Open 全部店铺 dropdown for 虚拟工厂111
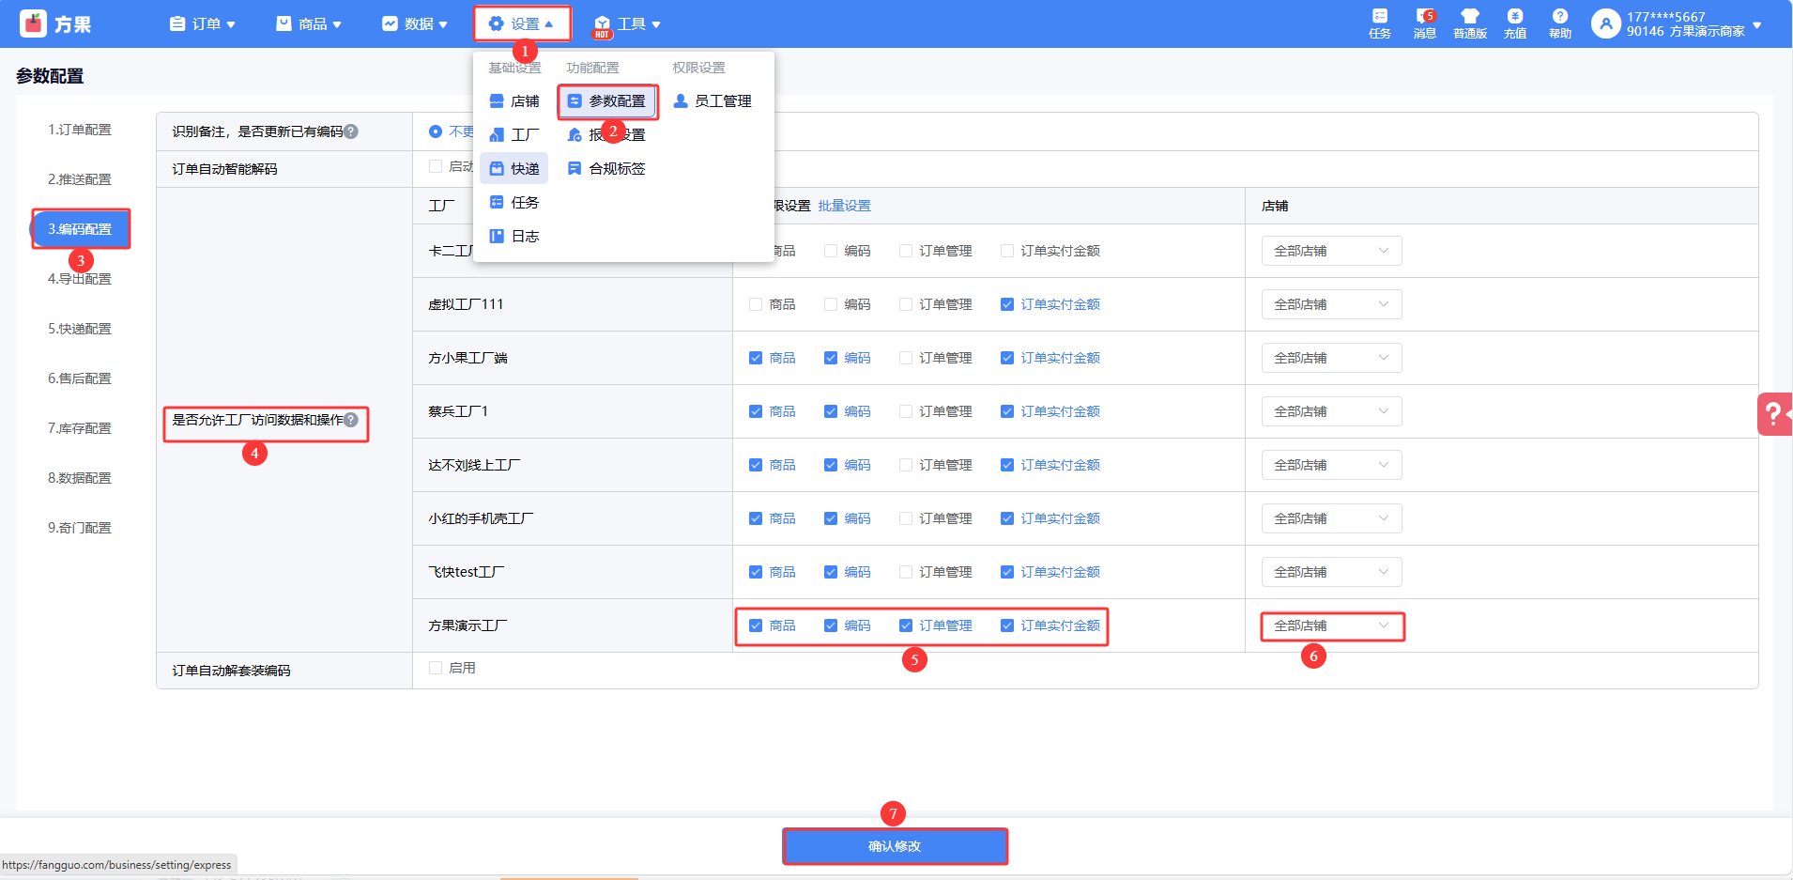The height and width of the screenshot is (880, 1793). (x=1330, y=304)
